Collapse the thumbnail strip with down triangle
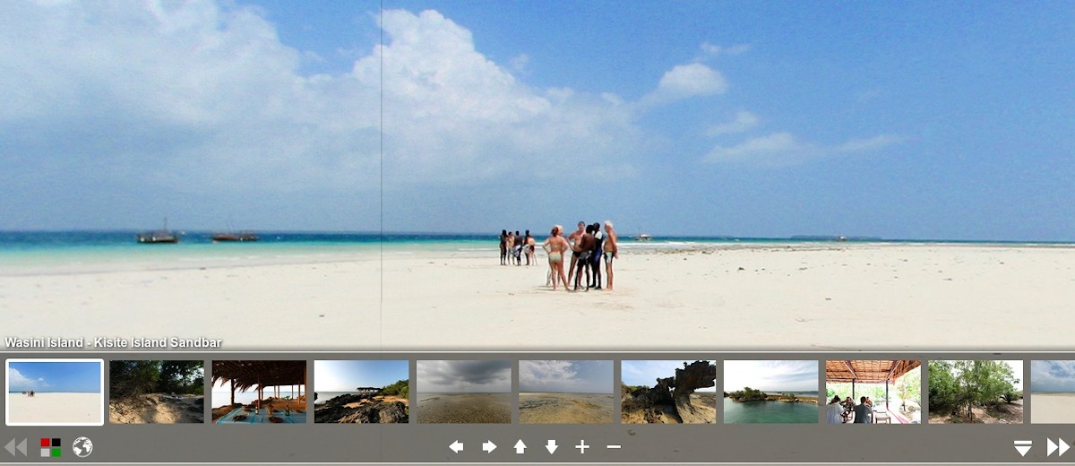The width and height of the screenshot is (1075, 466). [1023, 447]
